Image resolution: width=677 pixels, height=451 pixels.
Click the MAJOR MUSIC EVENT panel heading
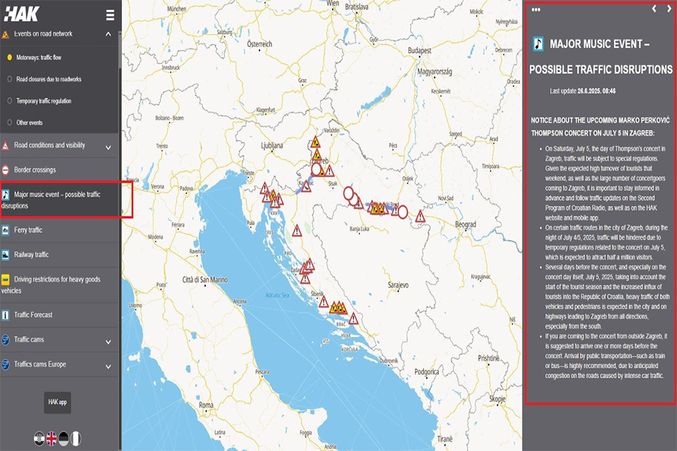601,56
